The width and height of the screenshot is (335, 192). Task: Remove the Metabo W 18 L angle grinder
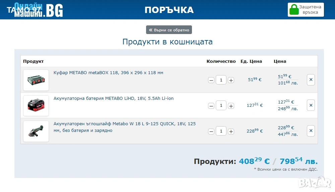pyautogui.click(x=311, y=131)
